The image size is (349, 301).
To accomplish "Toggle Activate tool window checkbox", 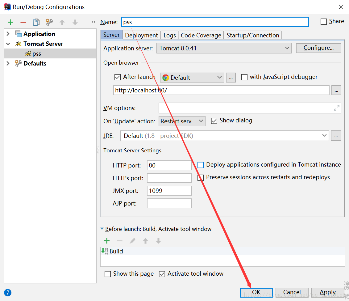I will click(162, 274).
